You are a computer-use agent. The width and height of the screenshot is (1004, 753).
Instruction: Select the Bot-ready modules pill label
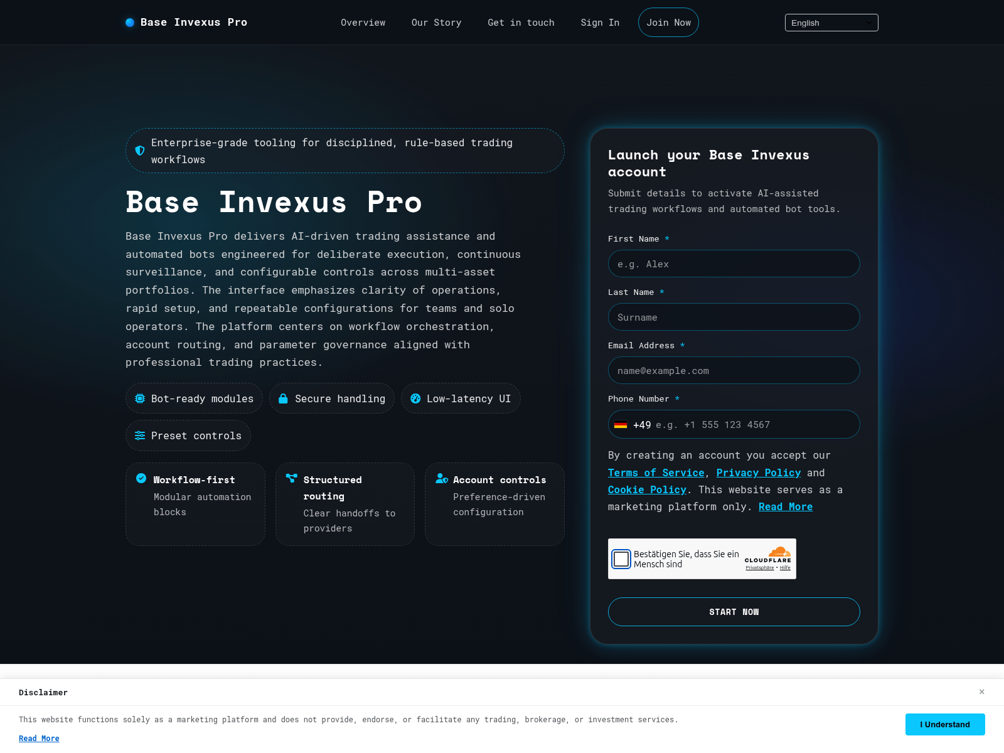tap(202, 398)
